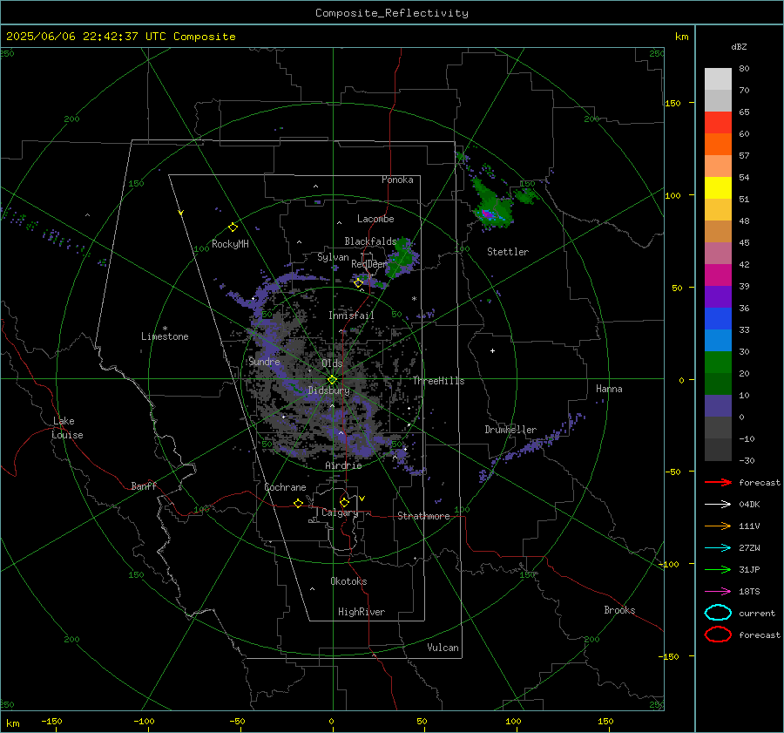The width and height of the screenshot is (784, 733).
Task: Click the red forecast arrow in legend
Action: 718,482
